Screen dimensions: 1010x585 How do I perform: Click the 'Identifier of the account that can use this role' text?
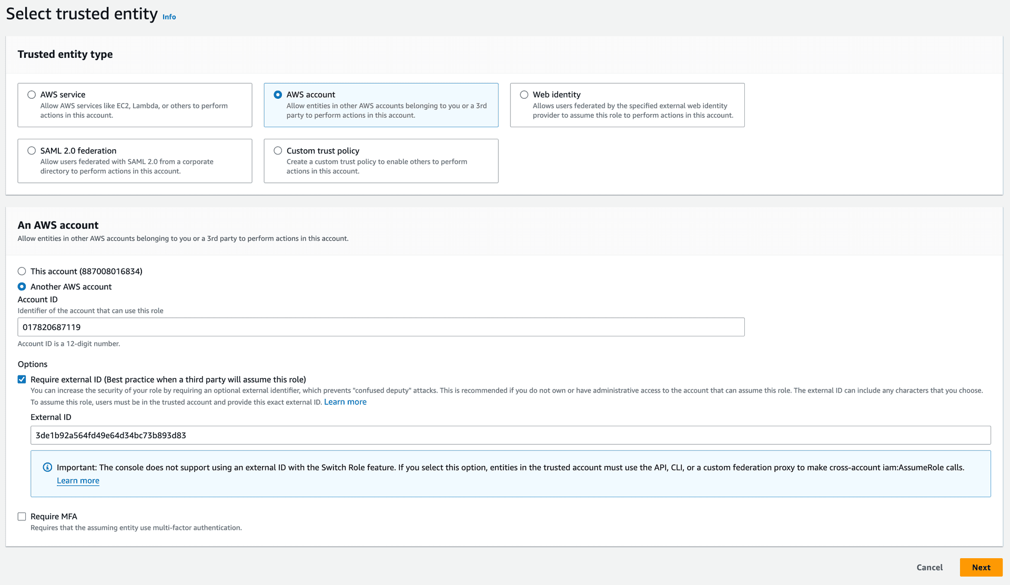(90, 311)
